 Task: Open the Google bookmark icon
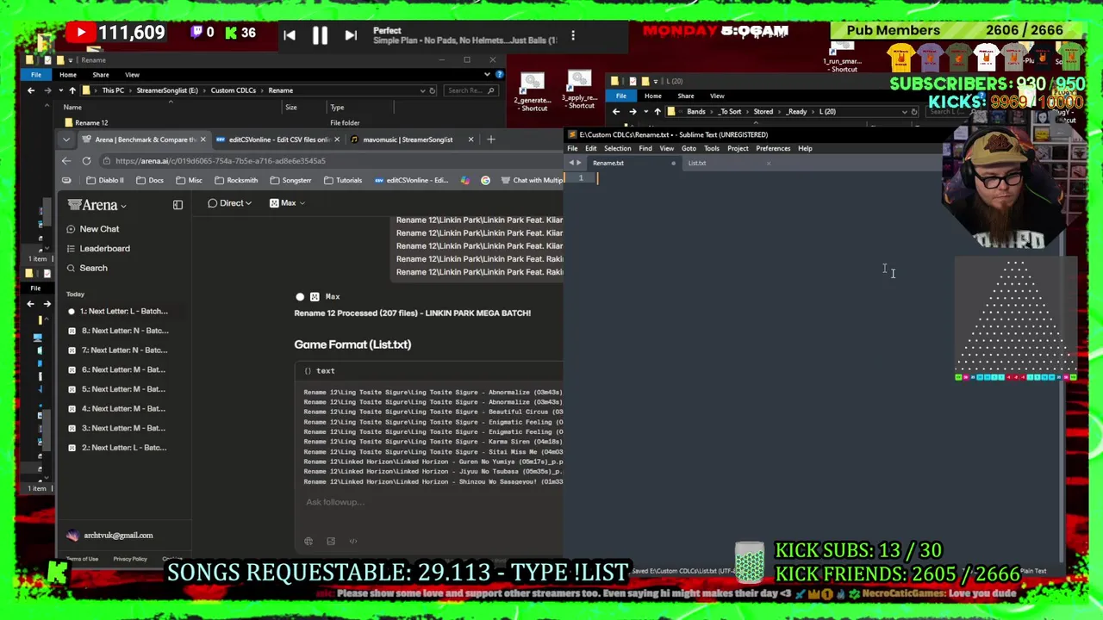(485, 180)
